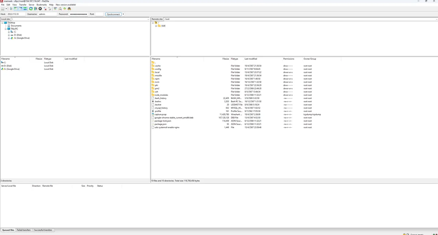Collapse the This PC tree node
Screen dimensions: 438x235
click(5, 29)
